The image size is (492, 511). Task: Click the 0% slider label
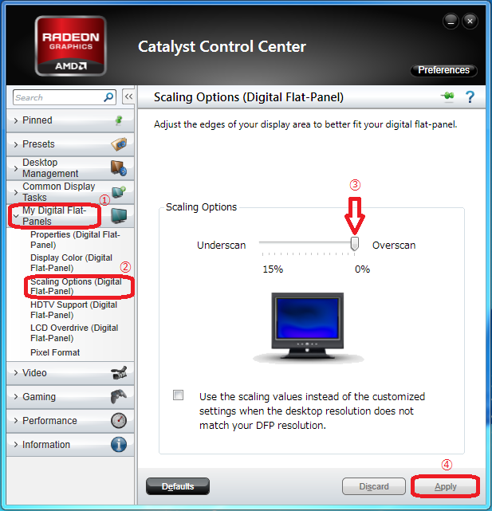(x=362, y=269)
